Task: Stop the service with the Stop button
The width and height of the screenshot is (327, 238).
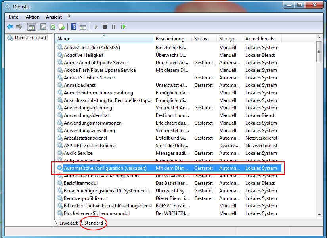Action: coord(105,27)
